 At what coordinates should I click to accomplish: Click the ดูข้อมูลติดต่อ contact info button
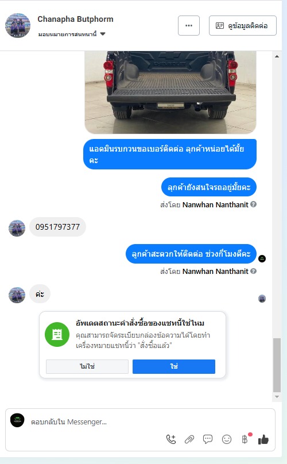tap(243, 25)
